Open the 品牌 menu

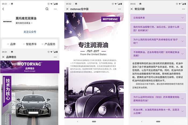pos(11,44)
